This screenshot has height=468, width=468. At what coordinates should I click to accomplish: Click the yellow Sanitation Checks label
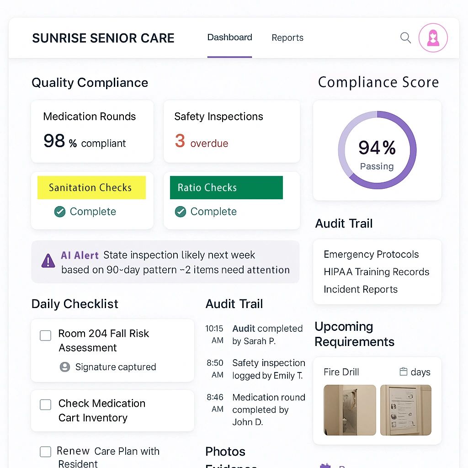pyautogui.click(x=91, y=187)
